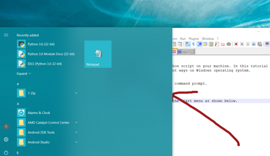
Task: Start macro recording with the red record button
Action: 236,44
